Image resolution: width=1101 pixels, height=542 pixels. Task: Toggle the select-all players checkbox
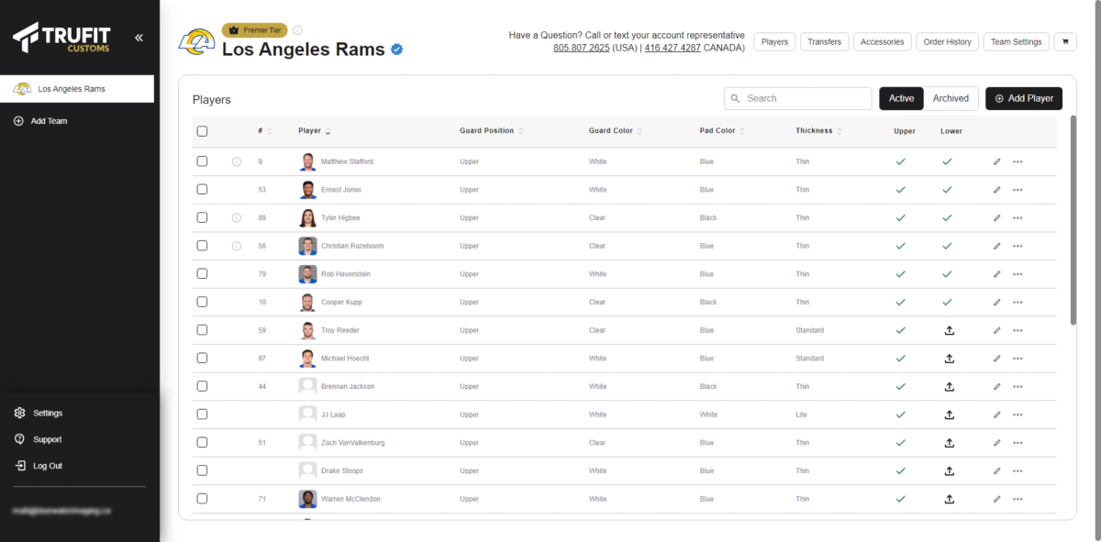202,131
